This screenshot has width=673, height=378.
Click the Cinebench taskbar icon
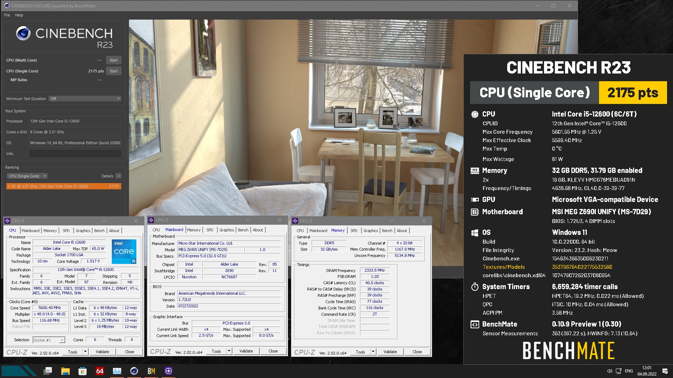134,371
